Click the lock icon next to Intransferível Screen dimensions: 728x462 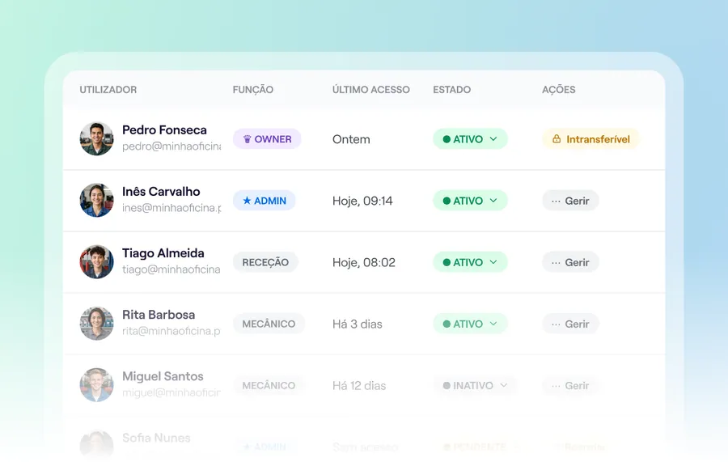tap(557, 139)
